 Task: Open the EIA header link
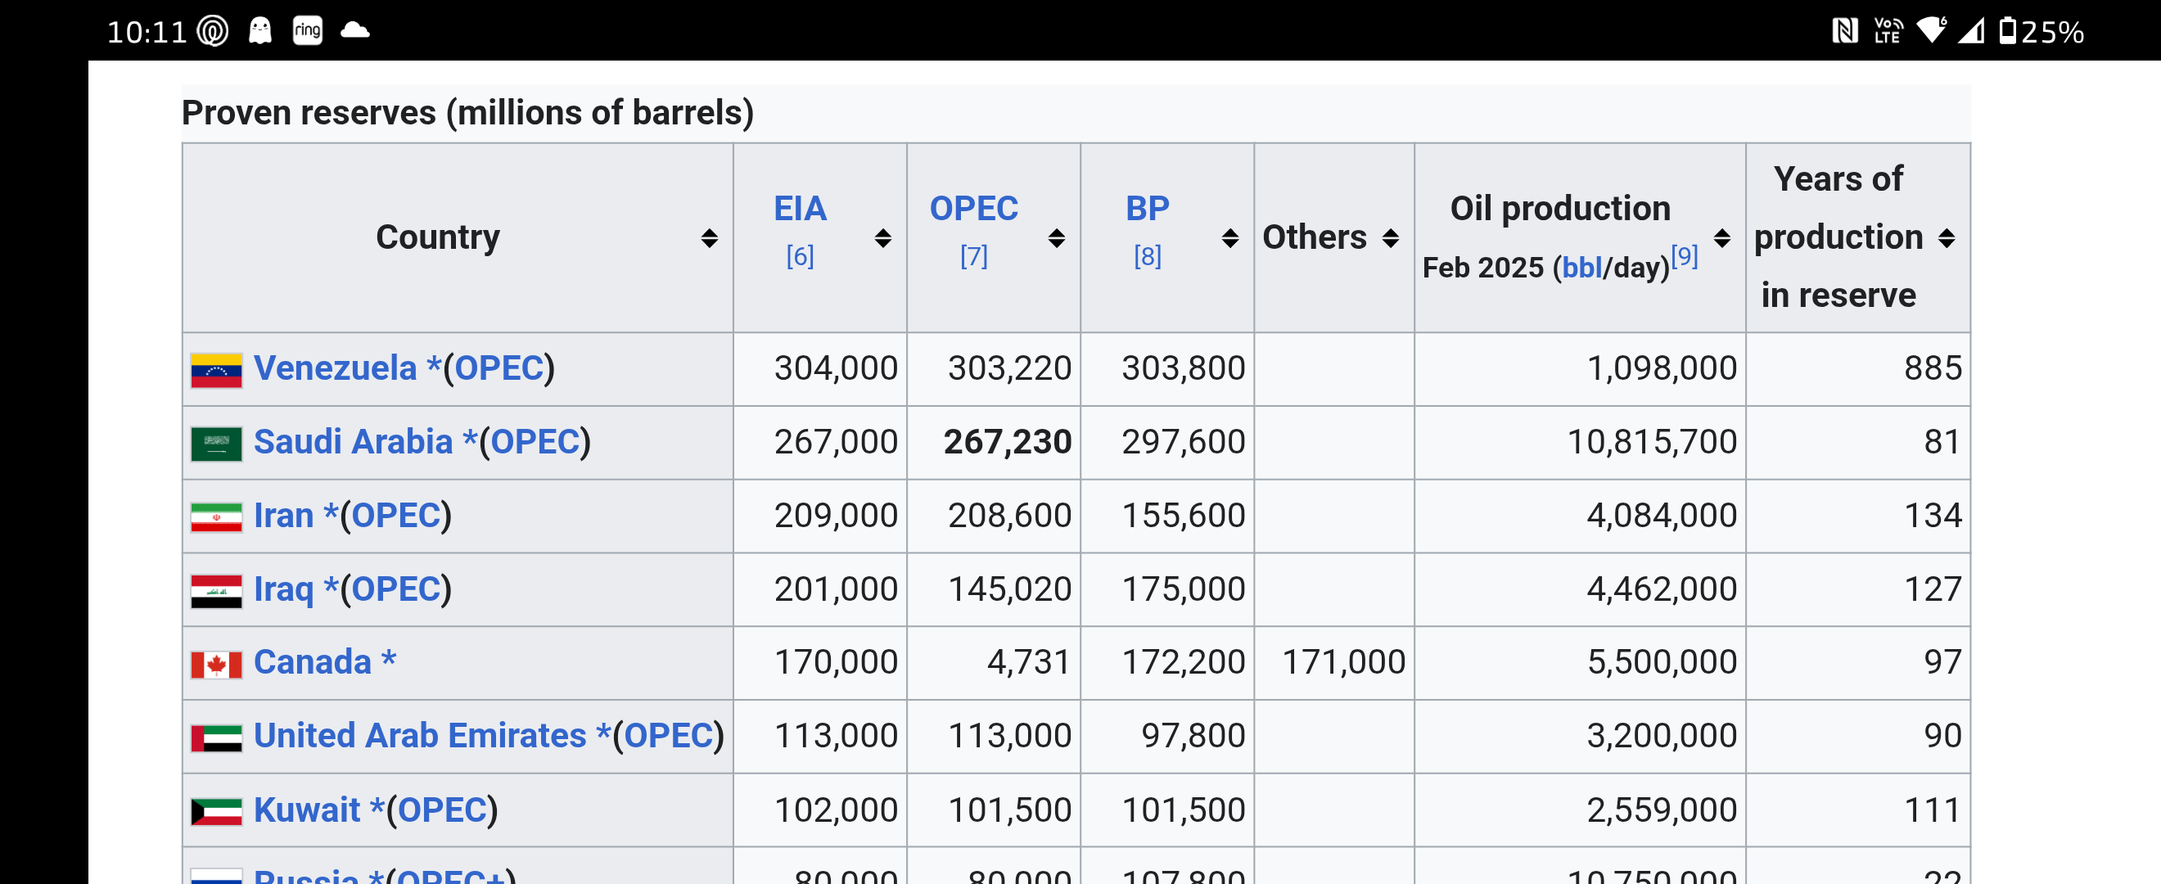tap(800, 208)
